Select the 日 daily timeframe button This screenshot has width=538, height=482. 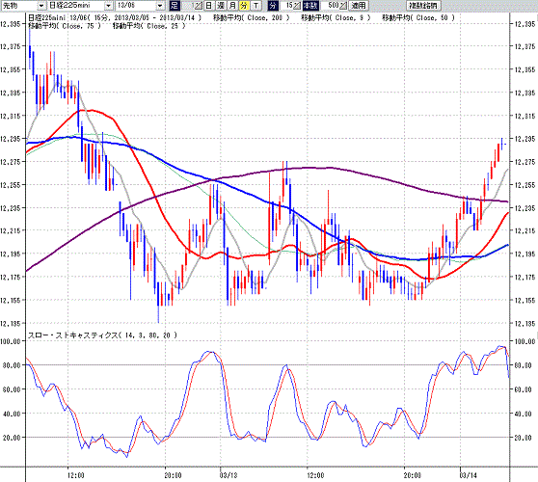coord(209,6)
